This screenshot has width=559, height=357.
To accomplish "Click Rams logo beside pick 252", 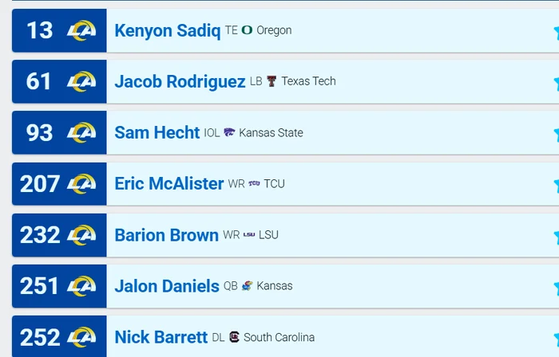I will pyautogui.click(x=81, y=337).
